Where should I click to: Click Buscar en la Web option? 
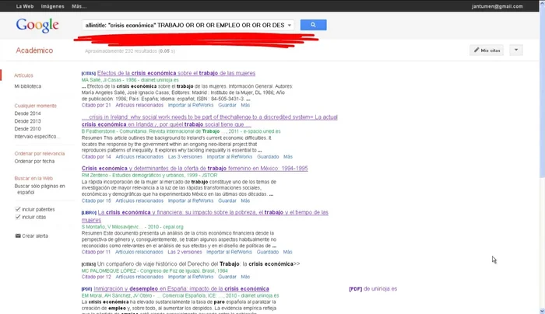tap(33, 178)
